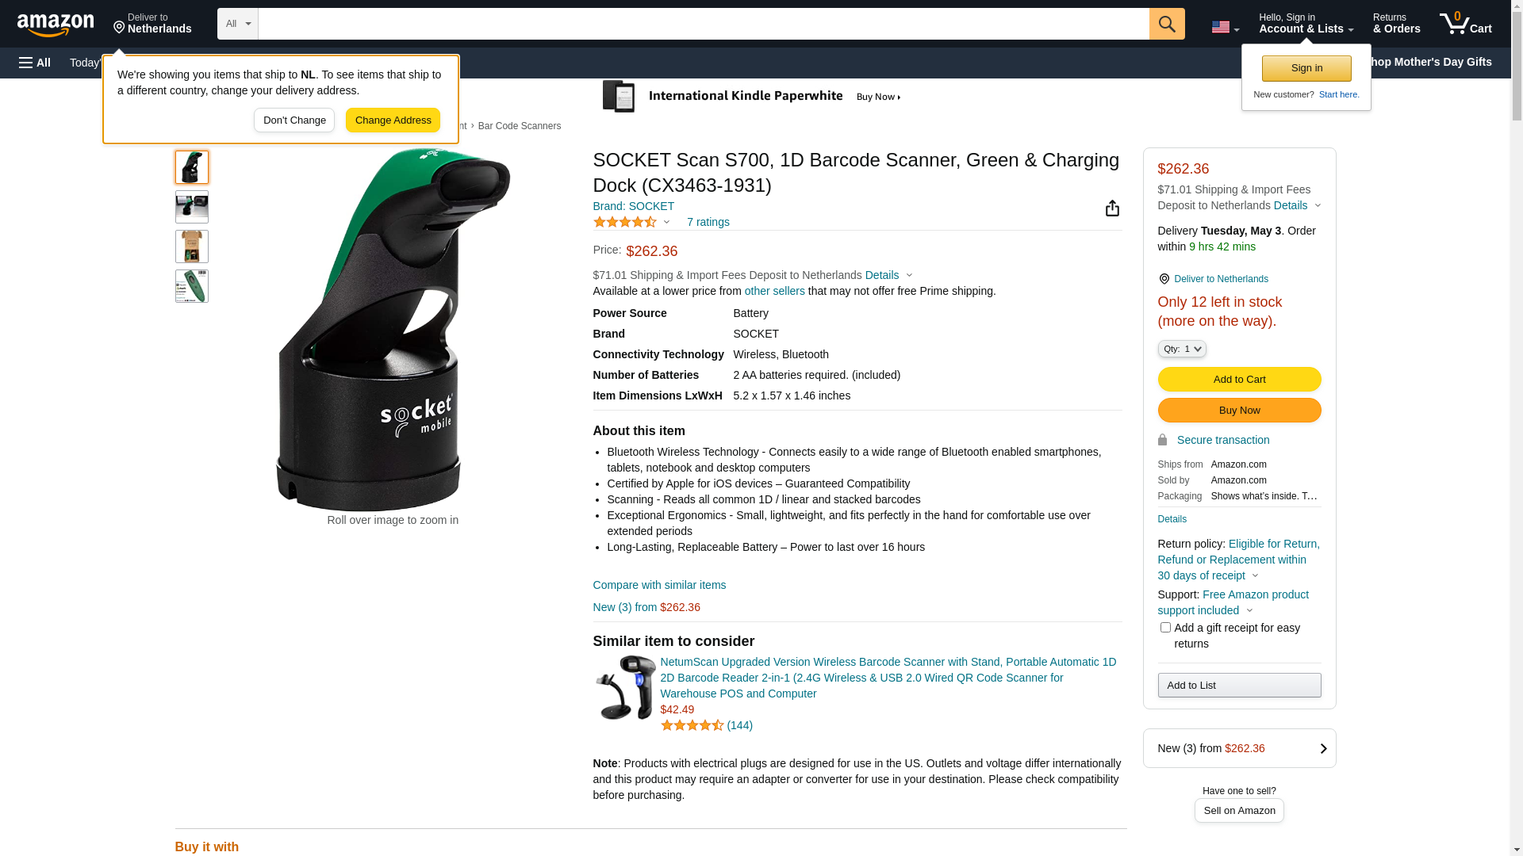Viewport: 1523px width, 856px height.
Task: Click the other sellers link
Action: (x=774, y=291)
